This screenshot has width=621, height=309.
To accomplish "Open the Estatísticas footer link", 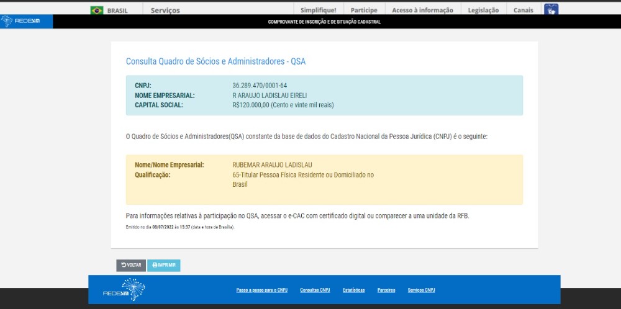I will click(353, 290).
